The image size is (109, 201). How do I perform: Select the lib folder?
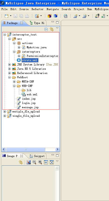pyautogui.click(x=29, y=90)
